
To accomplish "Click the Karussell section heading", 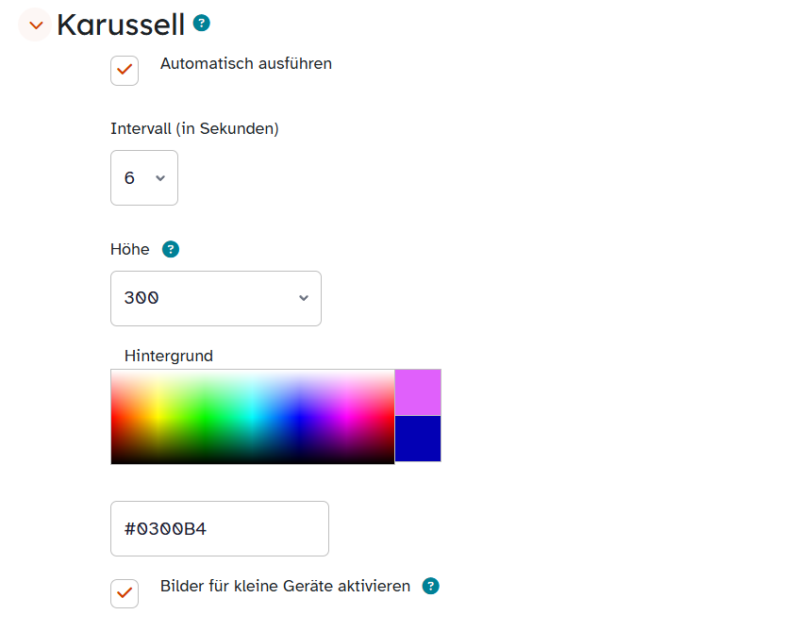I will click(x=121, y=25).
